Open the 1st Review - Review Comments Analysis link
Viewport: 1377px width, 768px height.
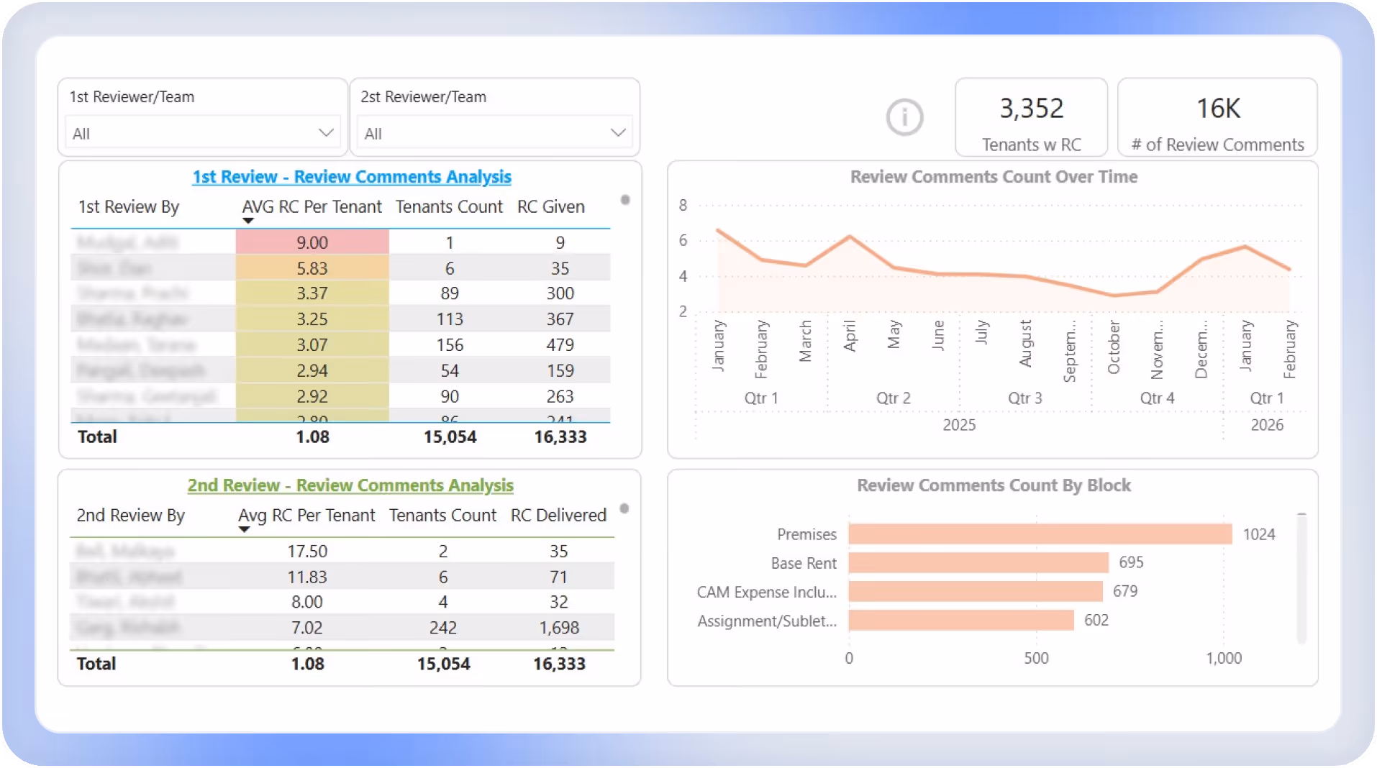pos(352,176)
